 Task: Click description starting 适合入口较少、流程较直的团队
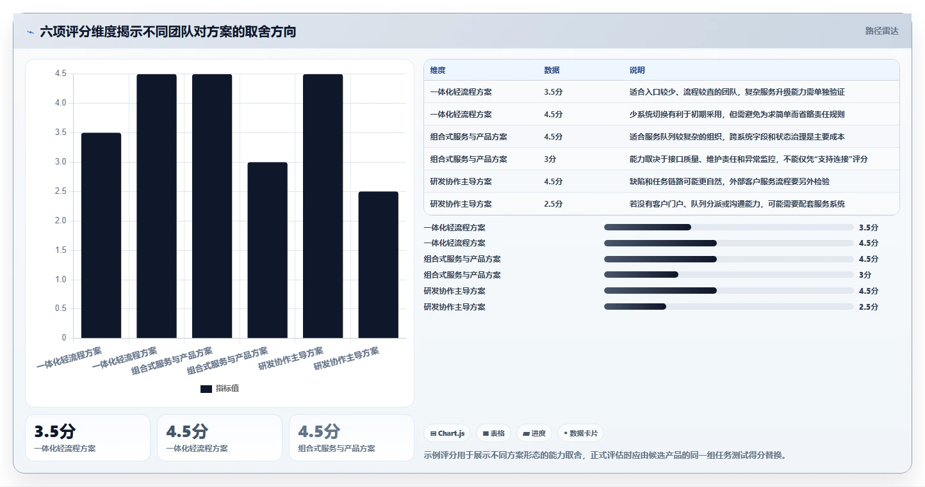737,92
